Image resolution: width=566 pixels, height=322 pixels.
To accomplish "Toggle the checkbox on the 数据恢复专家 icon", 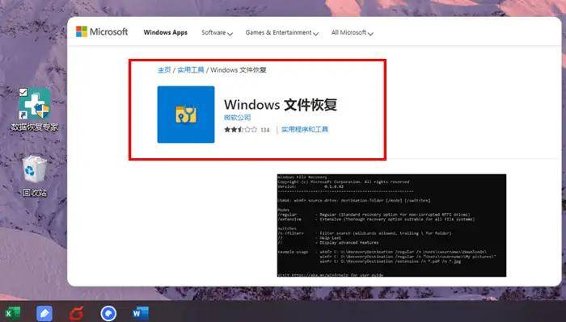I will click(23, 93).
